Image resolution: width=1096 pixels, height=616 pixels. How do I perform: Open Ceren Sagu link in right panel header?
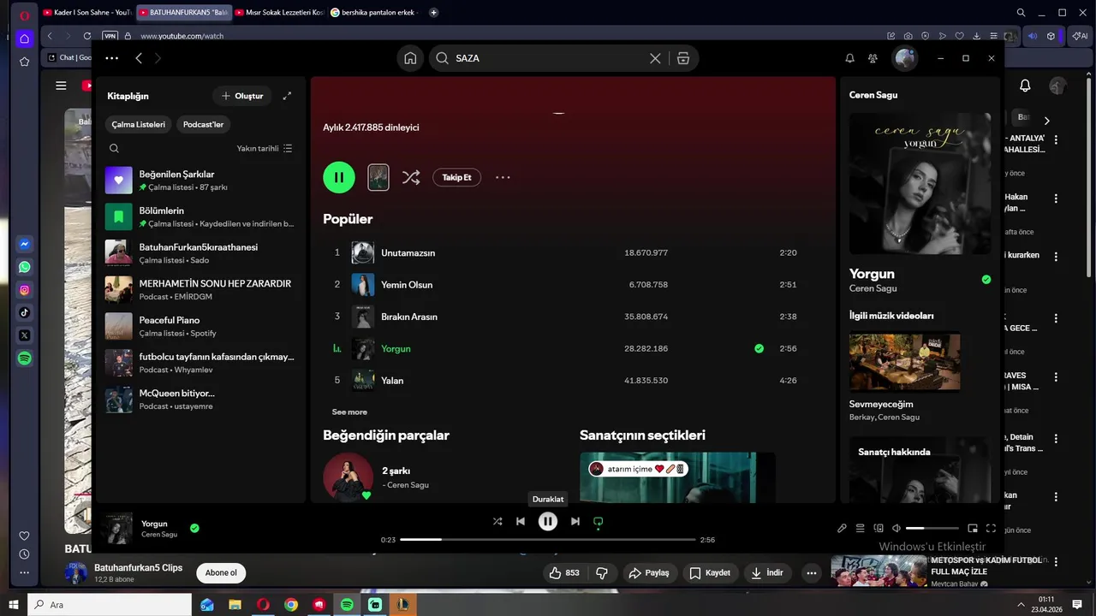point(873,95)
